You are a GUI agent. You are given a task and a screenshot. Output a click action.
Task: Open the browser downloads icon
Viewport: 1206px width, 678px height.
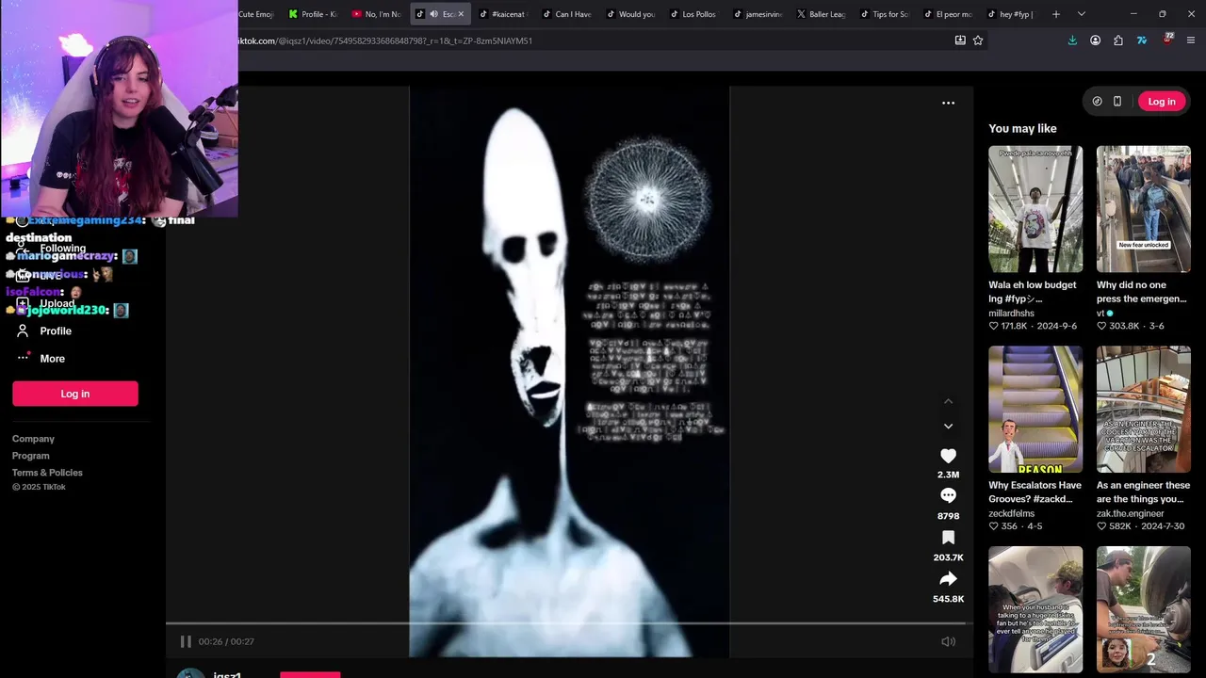coord(1072,40)
